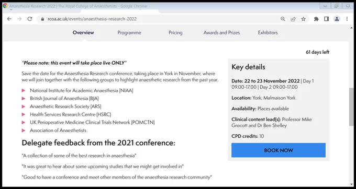The width and height of the screenshot is (356, 189).
Task: Click the Availability: Places available line
Action: tap(260, 109)
